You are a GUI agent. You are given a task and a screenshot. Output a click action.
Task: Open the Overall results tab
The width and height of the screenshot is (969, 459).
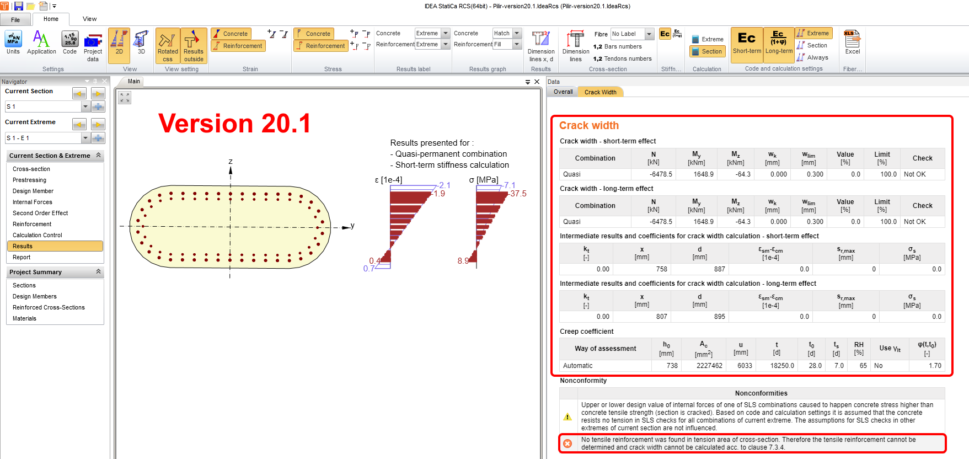point(563,92)
